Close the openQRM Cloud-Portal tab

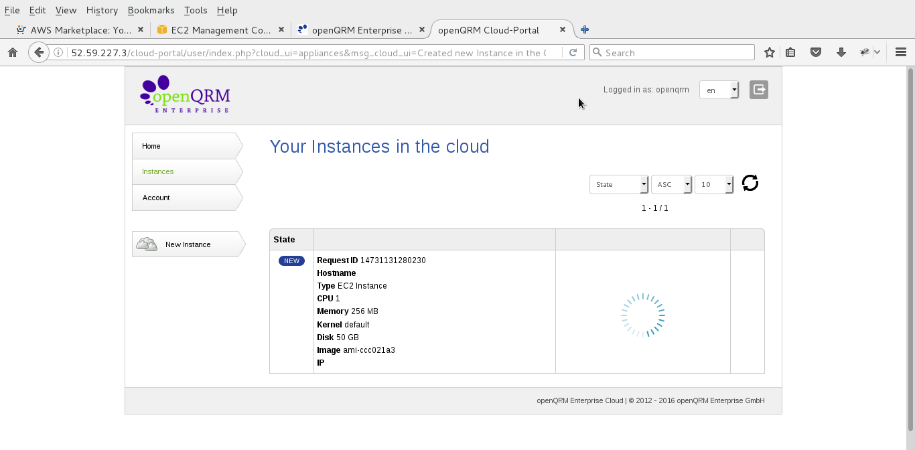pyautogui.click(x=563, y=29)
